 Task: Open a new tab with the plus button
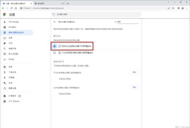[68, 3]
